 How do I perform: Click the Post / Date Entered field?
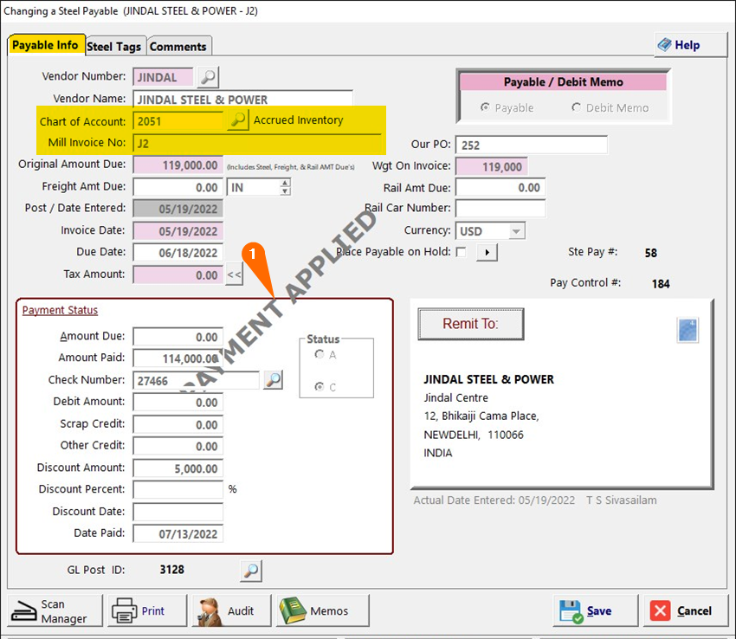tap(178, 209)
